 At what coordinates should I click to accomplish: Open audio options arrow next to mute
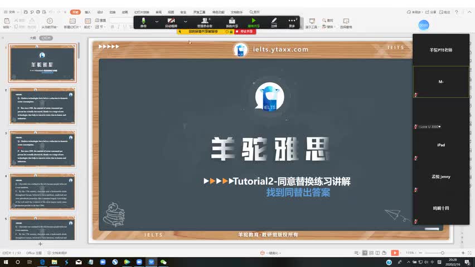click(157, 22)
